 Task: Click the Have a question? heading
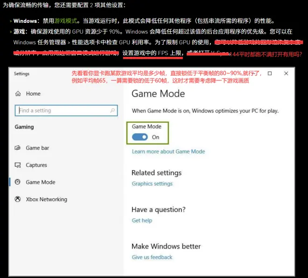[x=159, y=209]
